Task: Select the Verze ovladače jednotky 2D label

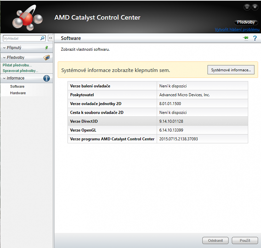Action: pyautogui.click(x=96, y=104)
